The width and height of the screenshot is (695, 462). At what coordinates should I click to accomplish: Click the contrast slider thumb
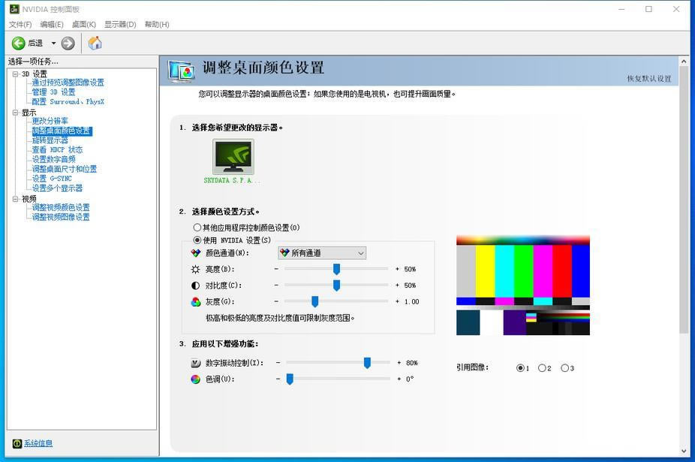click(x=336, y=285)
